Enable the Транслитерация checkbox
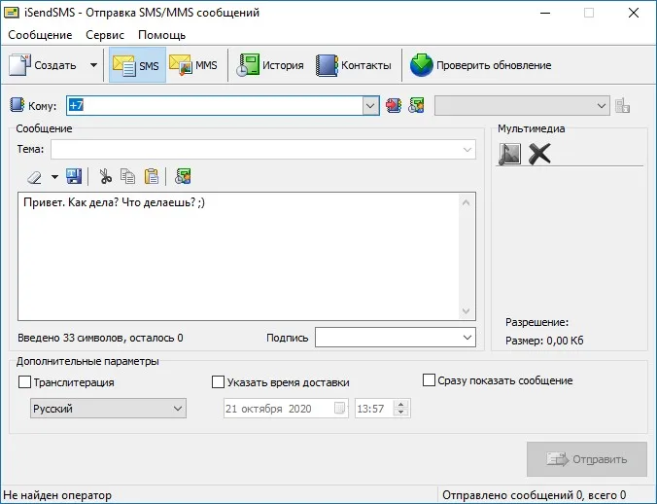 (x=24, y=382)
